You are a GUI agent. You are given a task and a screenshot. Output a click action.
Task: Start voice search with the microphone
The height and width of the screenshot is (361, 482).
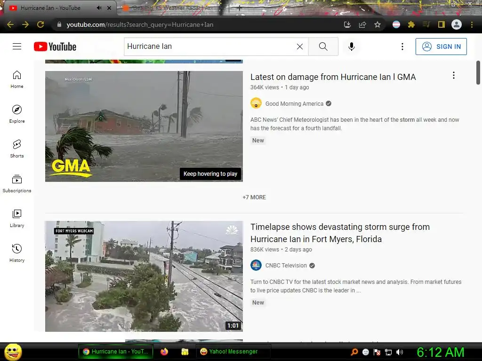coord(352,47)
